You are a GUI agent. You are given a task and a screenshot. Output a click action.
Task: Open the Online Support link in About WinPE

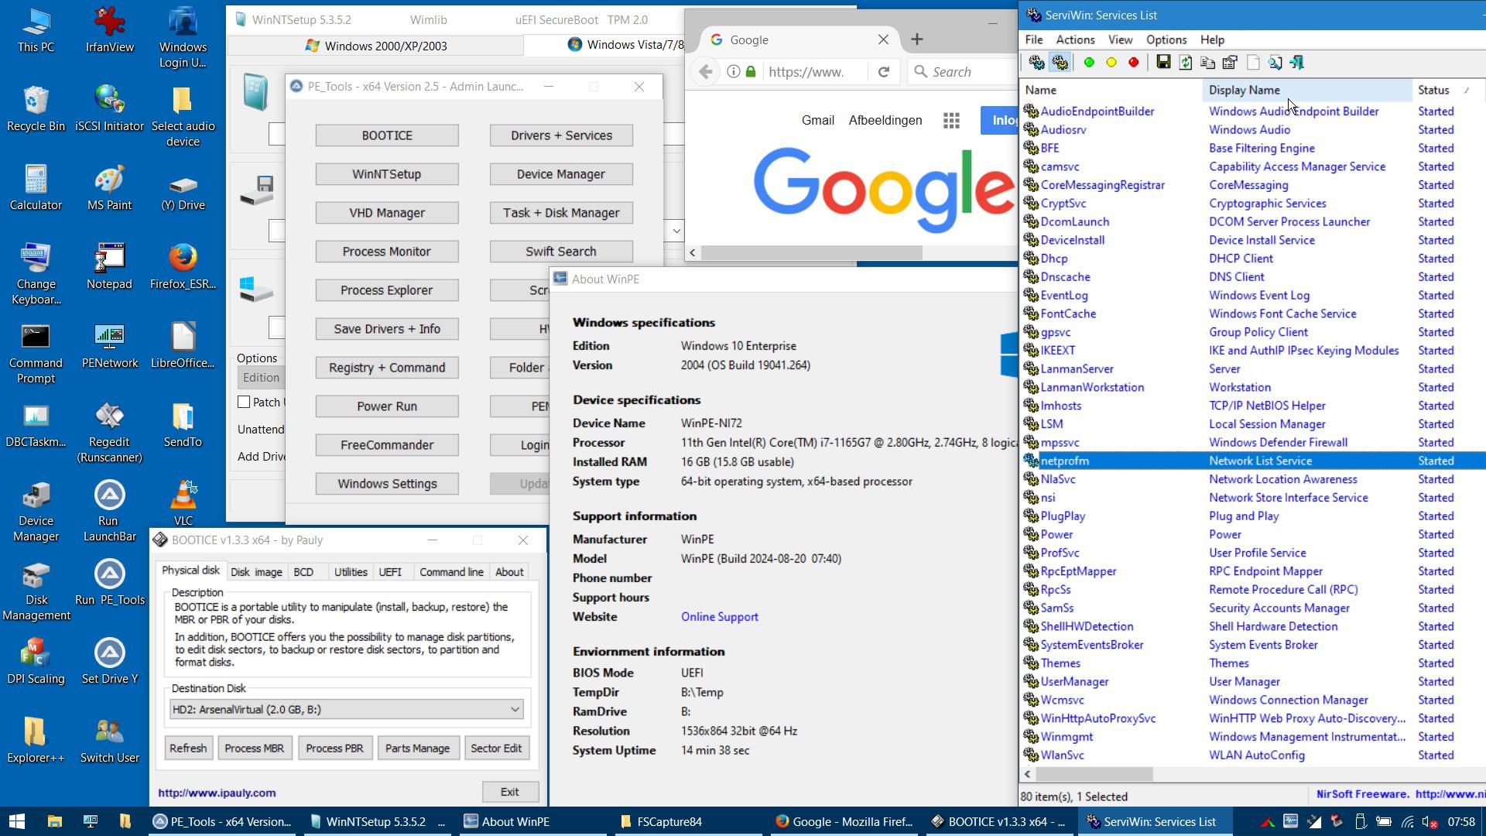click(x=719, y=617)
